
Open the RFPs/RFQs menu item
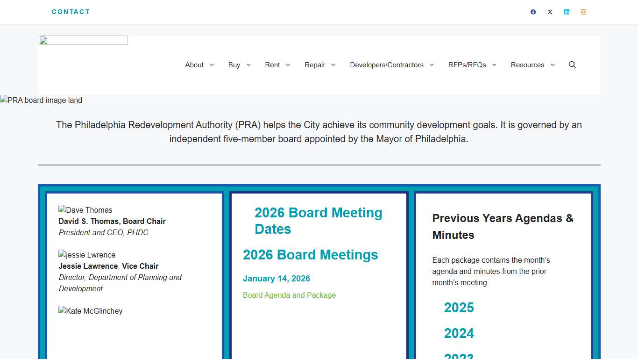click(x=467, y=65)
